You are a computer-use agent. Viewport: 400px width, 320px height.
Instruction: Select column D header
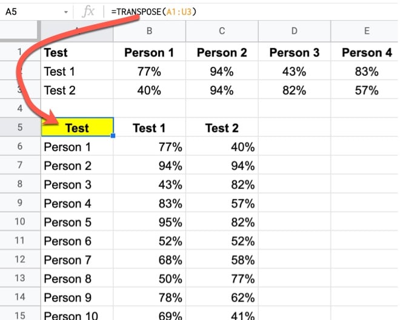(x=294, y=32)
